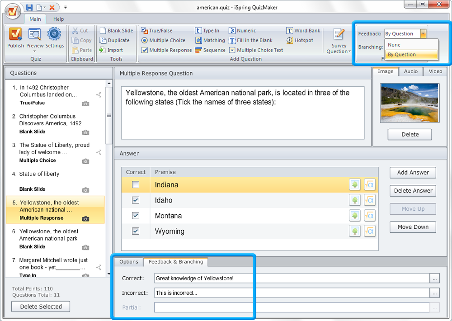Uncheck Idaho as a correct answer
Viewport: 452px width, 321px height.
coord(135,200)
